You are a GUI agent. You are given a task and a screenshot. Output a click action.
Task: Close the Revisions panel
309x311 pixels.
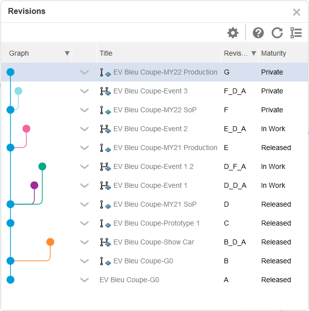(x=297, y=12)
